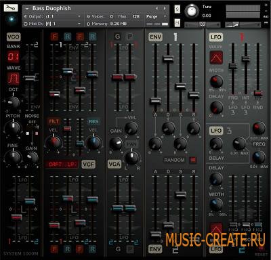This screenshot has width=271, height=260.
Task: Mute the instrument with the M button
Action: pos(178,22)
